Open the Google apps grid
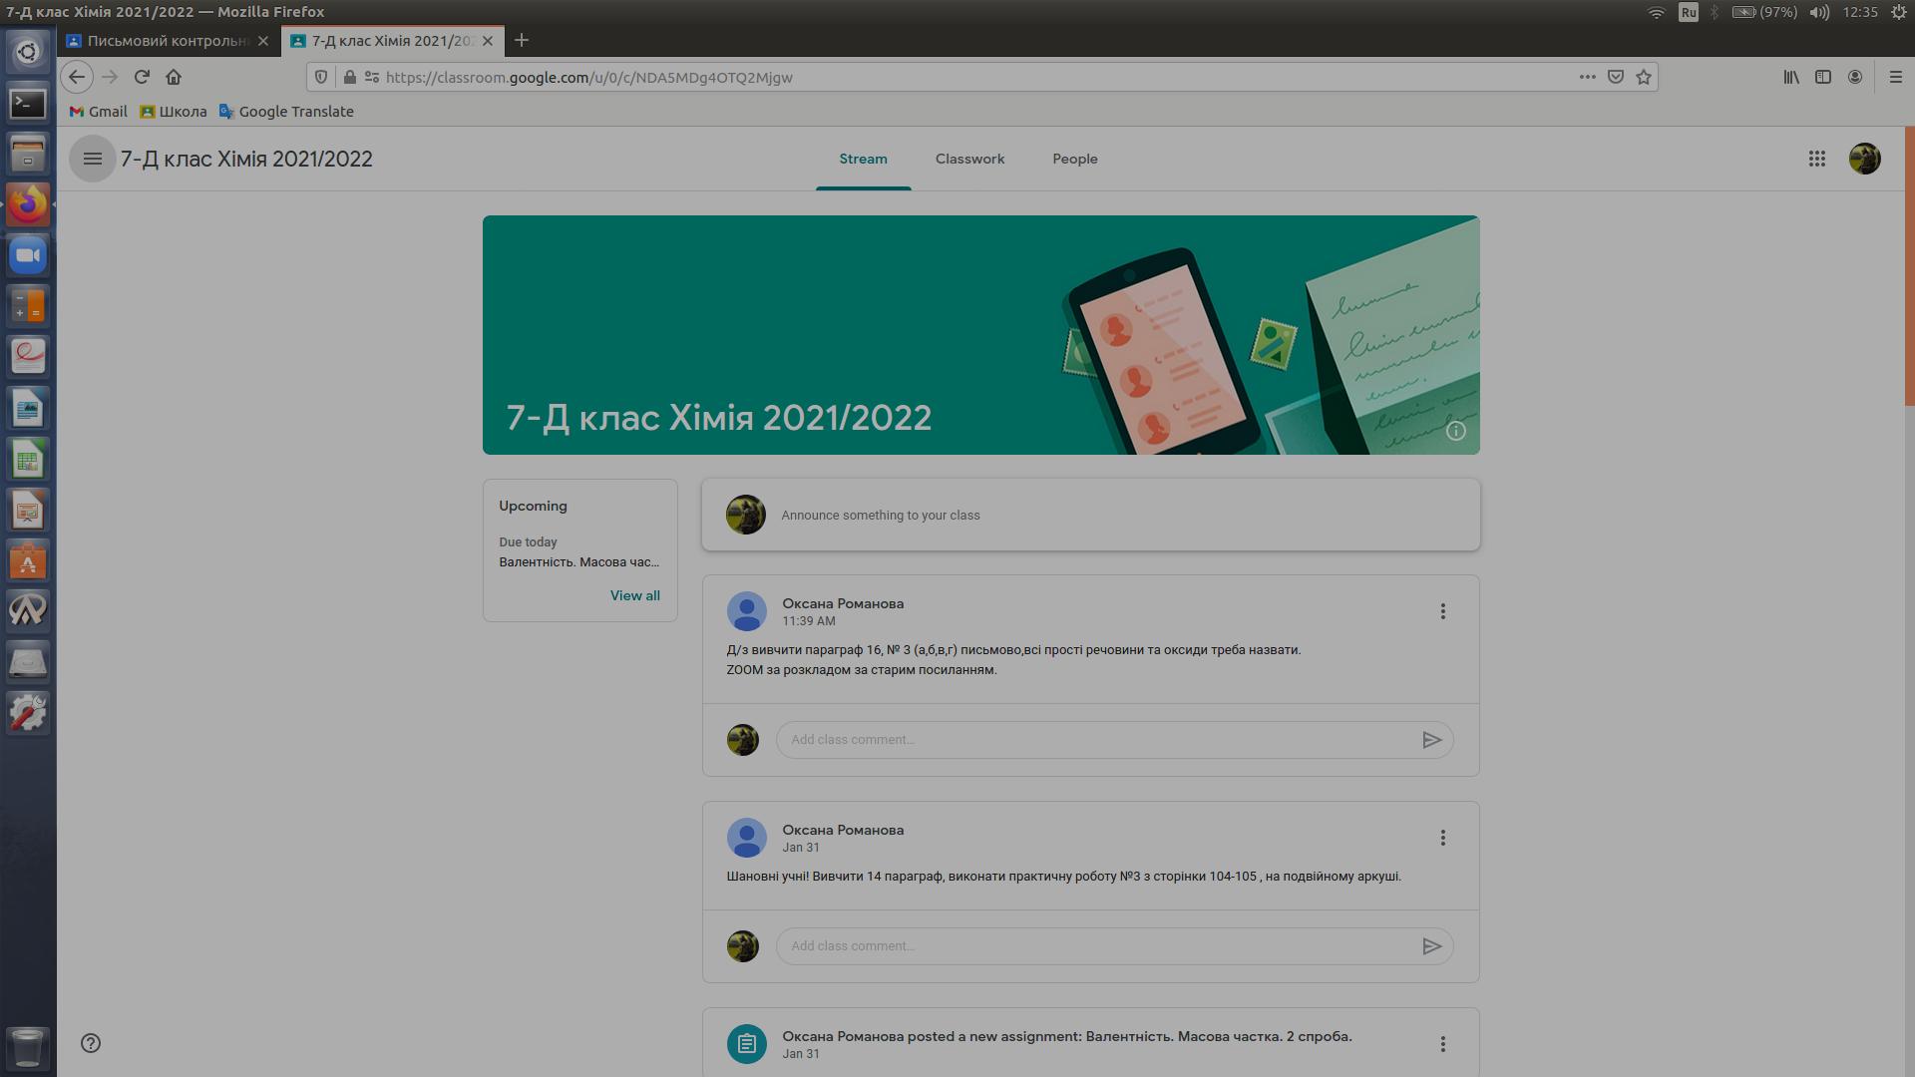 1816,159
